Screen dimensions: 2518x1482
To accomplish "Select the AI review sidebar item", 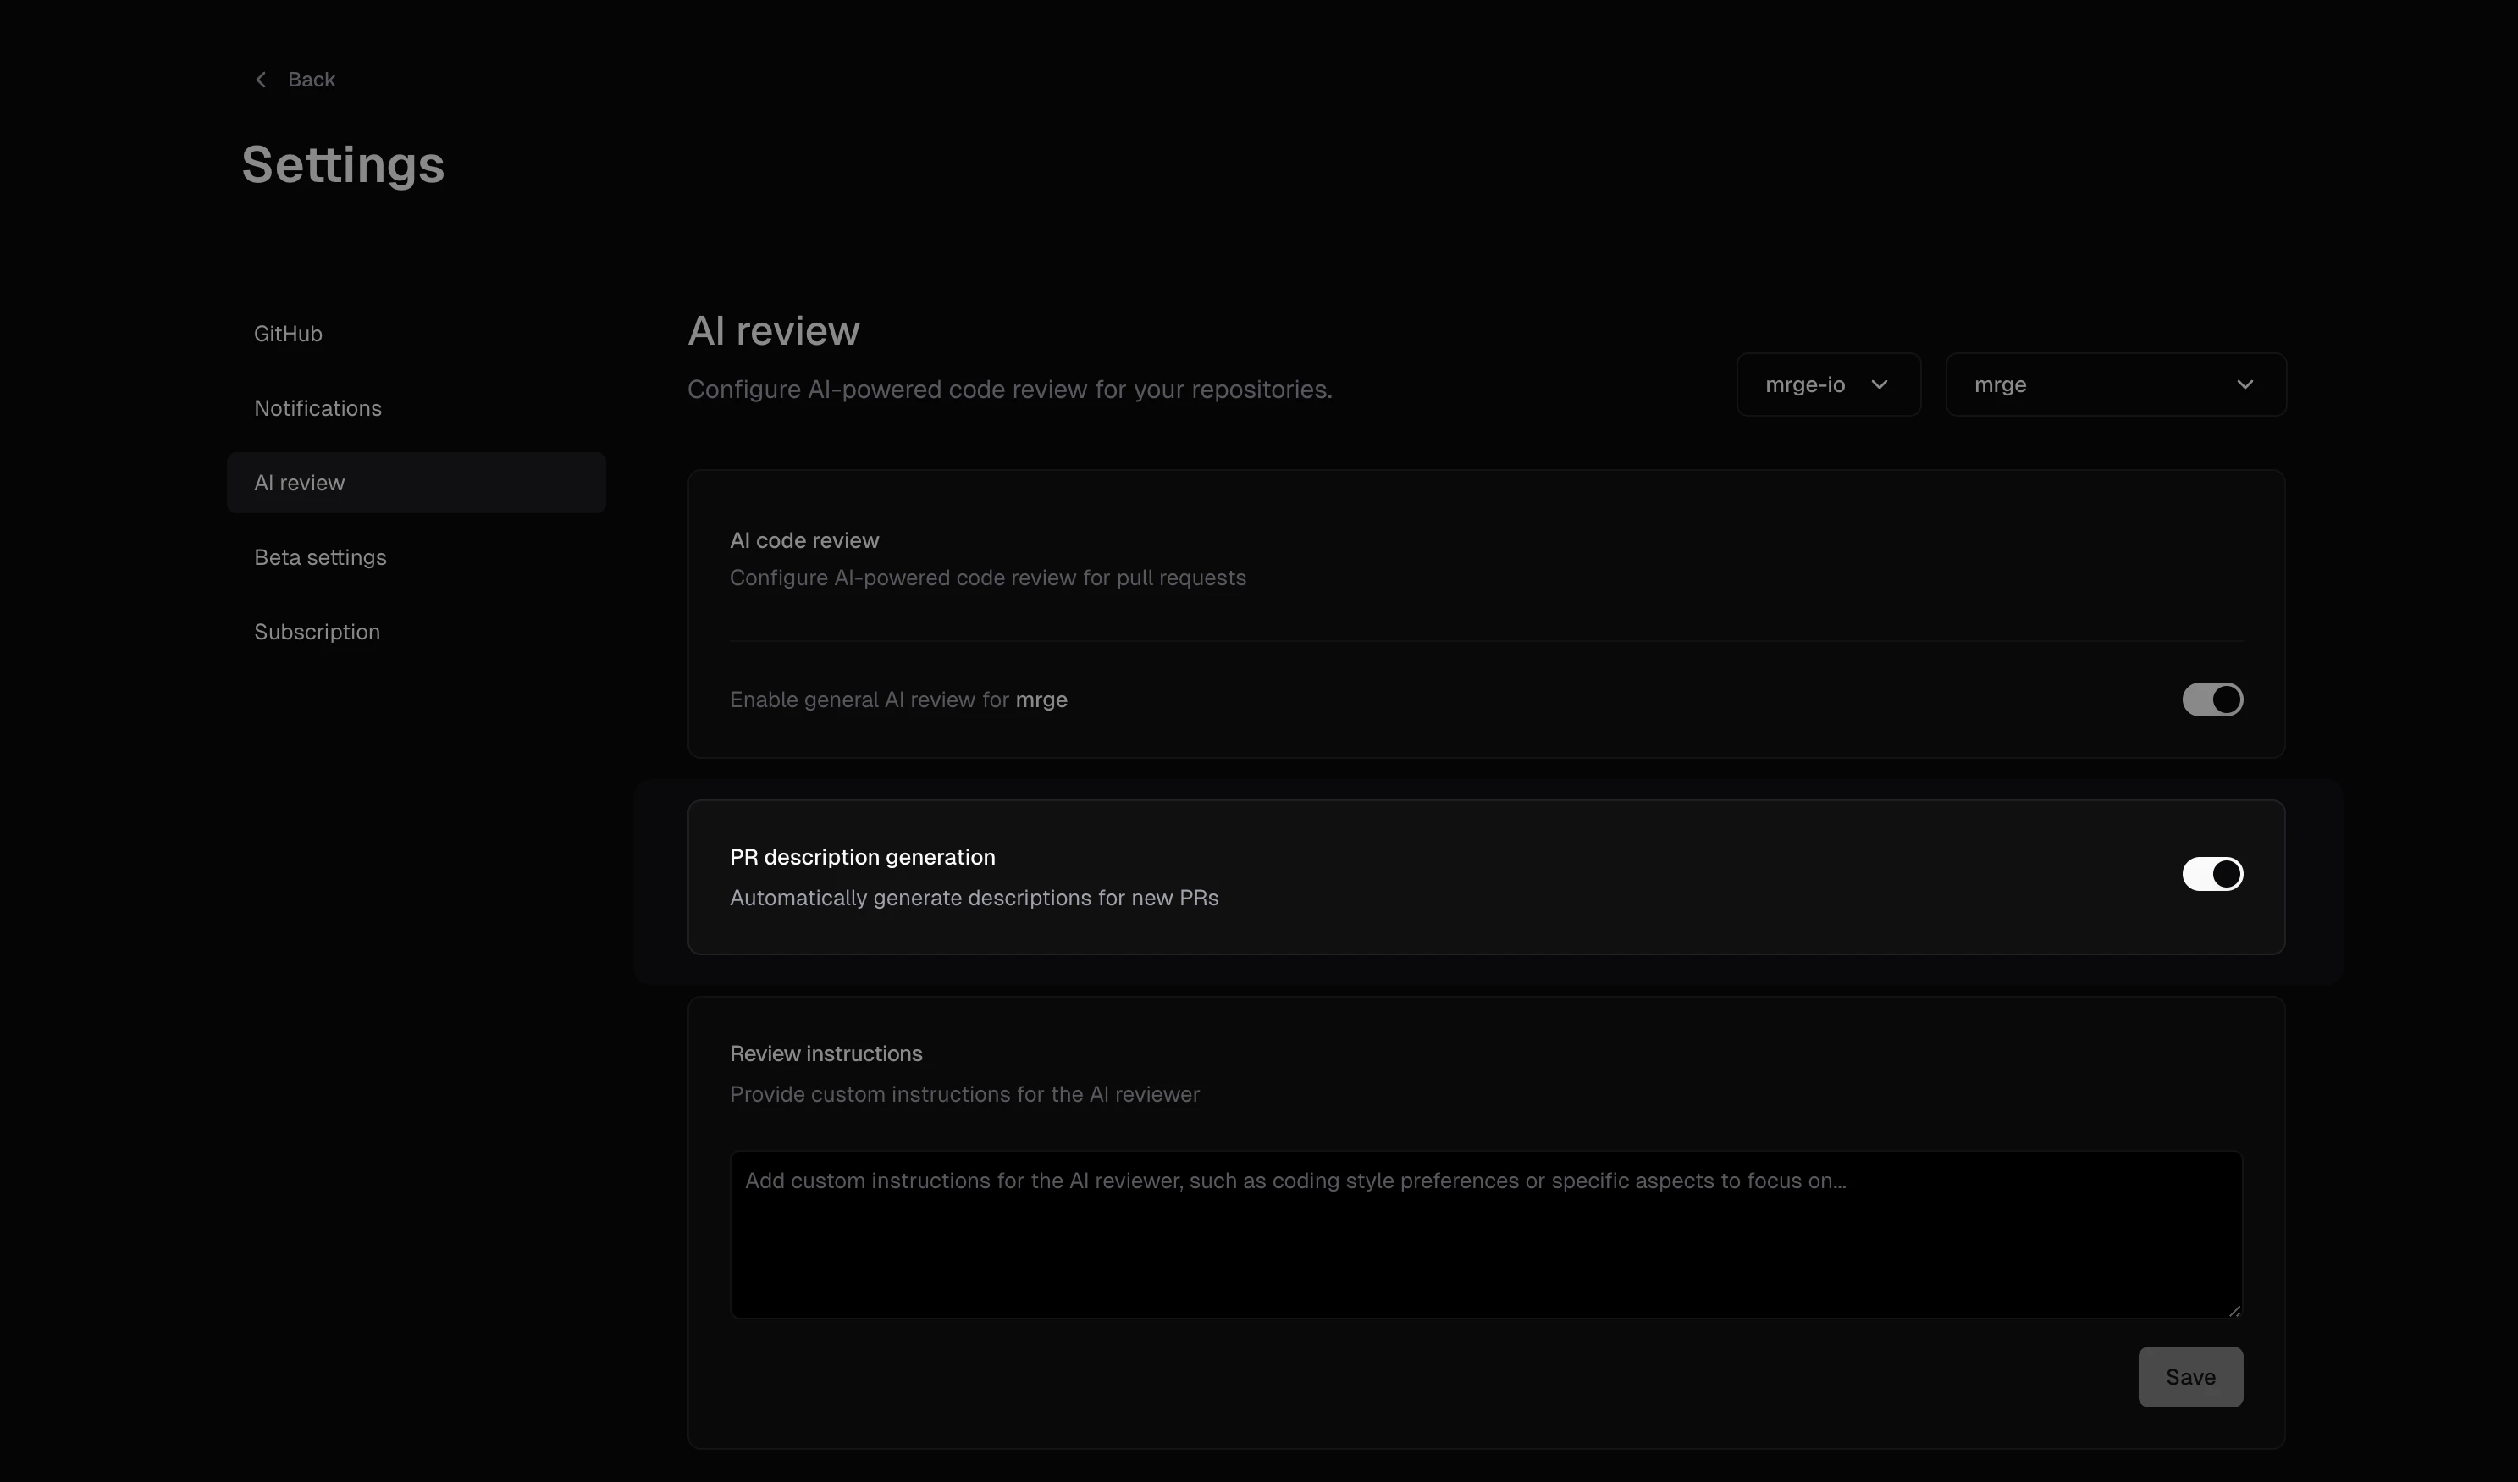I will (299, 482).
